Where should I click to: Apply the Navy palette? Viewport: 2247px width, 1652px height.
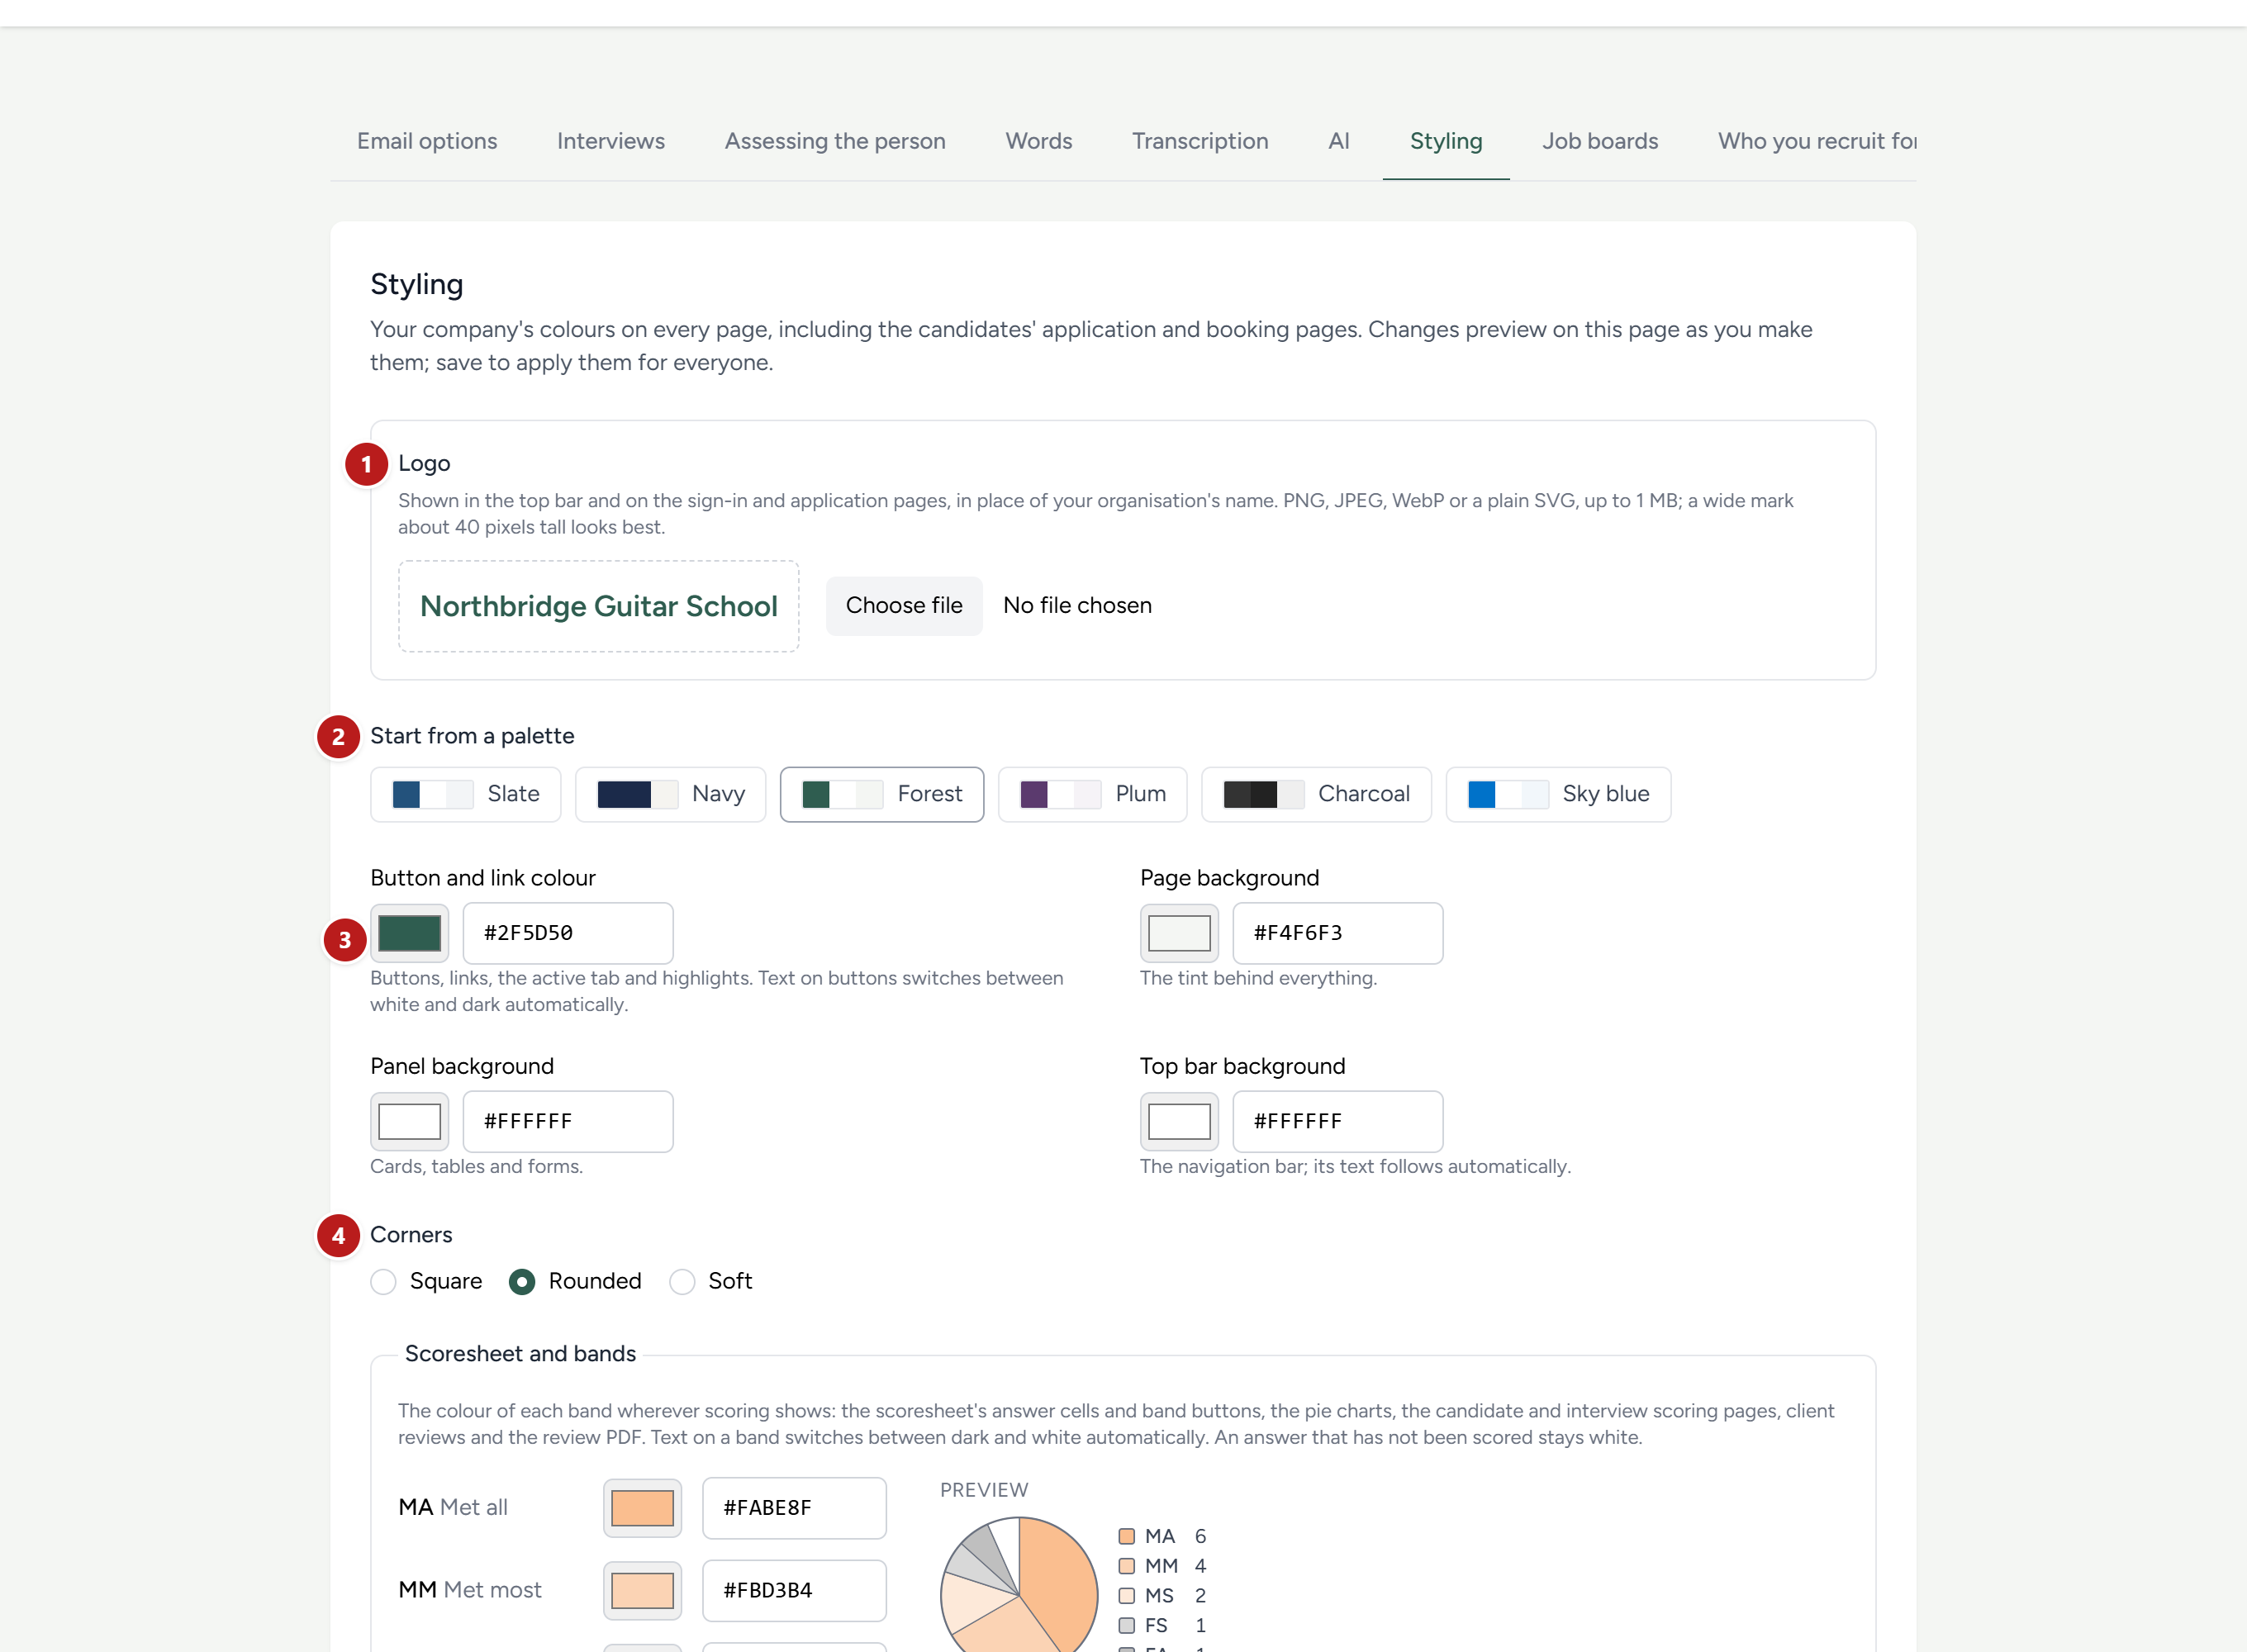pos(671,794)
